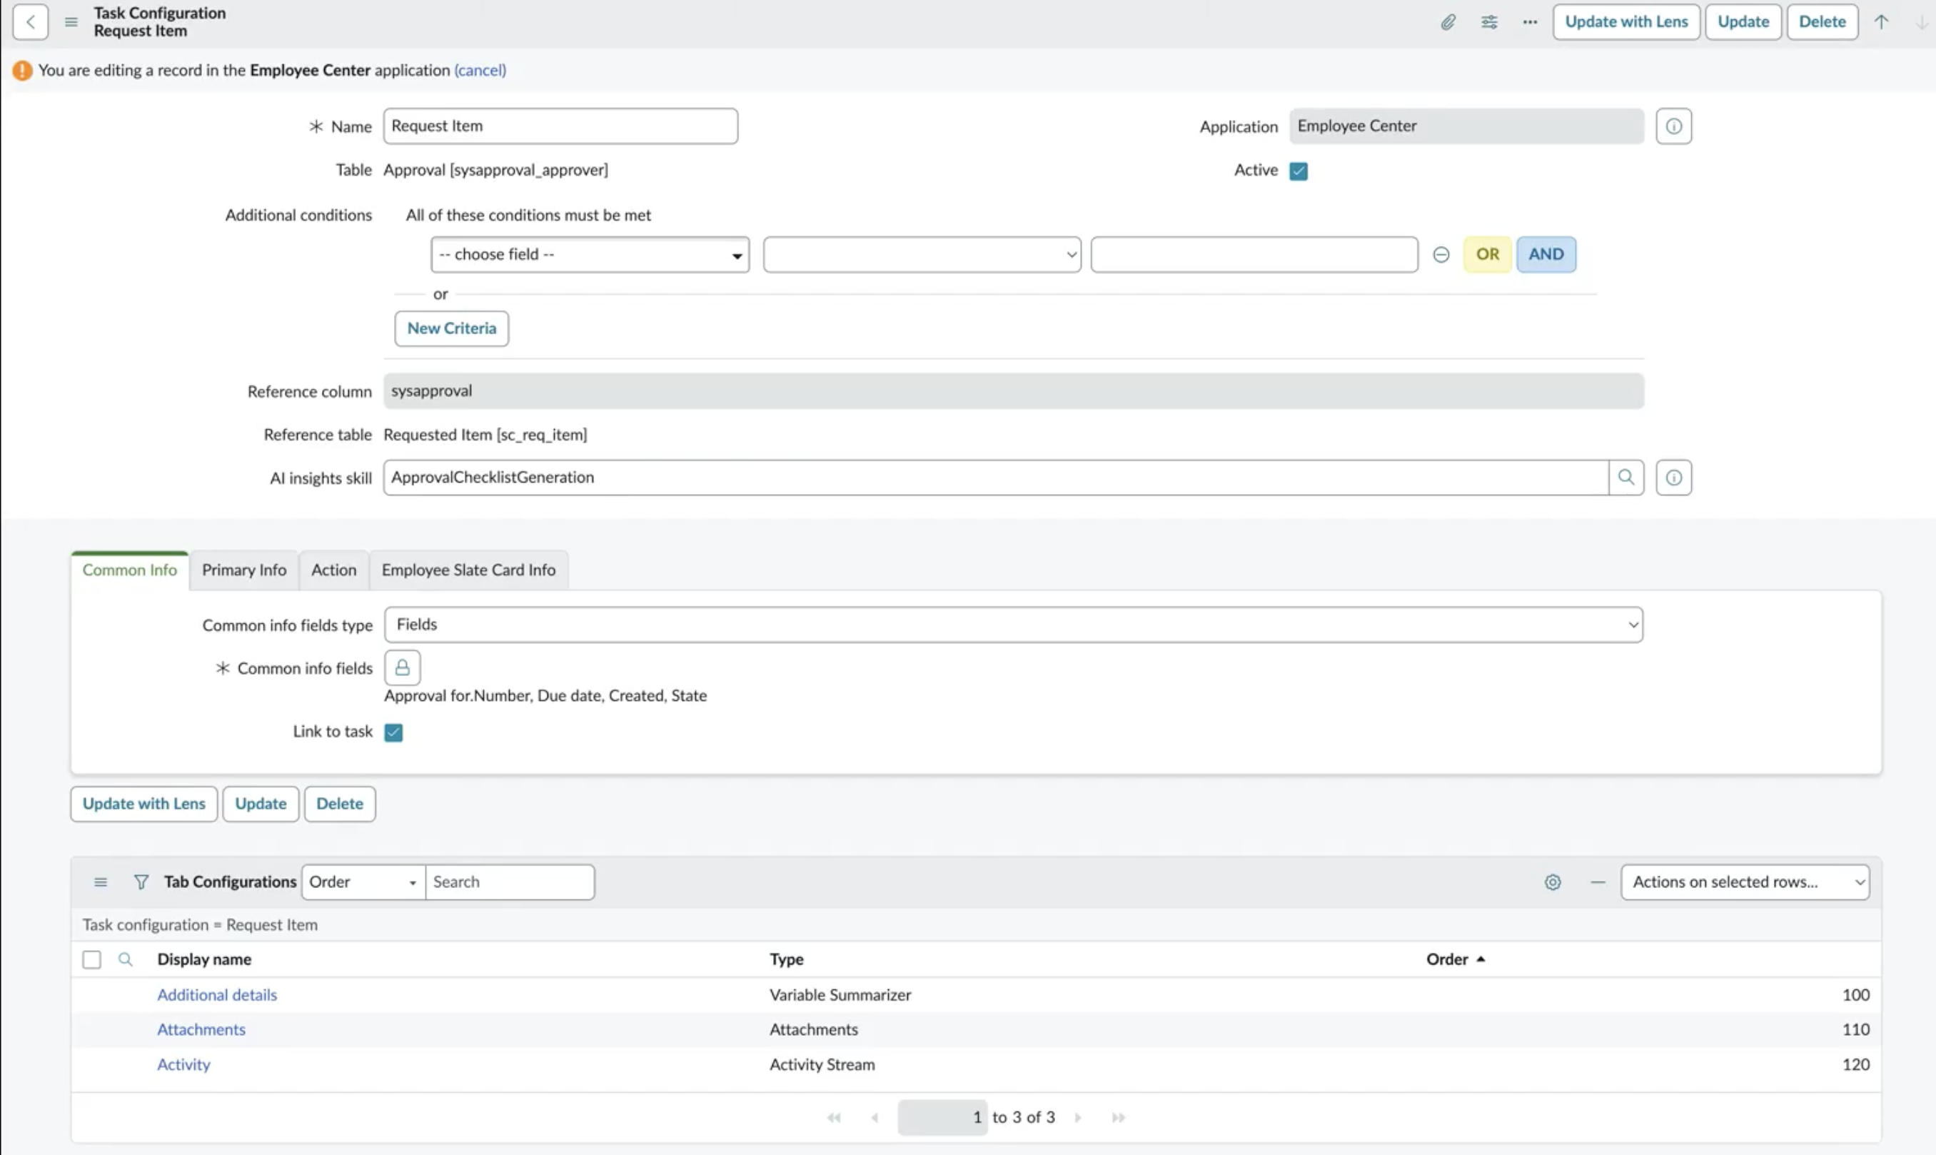The image size is (1936, 1155).
Task: Open the Action tab
Action: click(x=333, y=570)
